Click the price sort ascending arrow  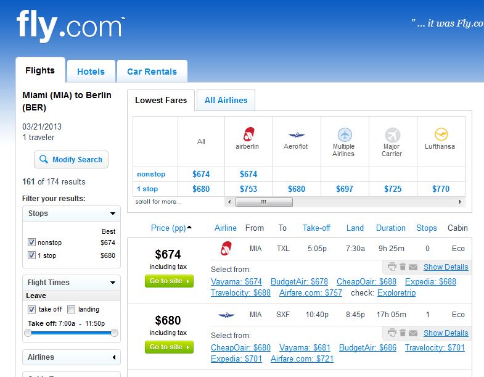click(x=189, y=227)
